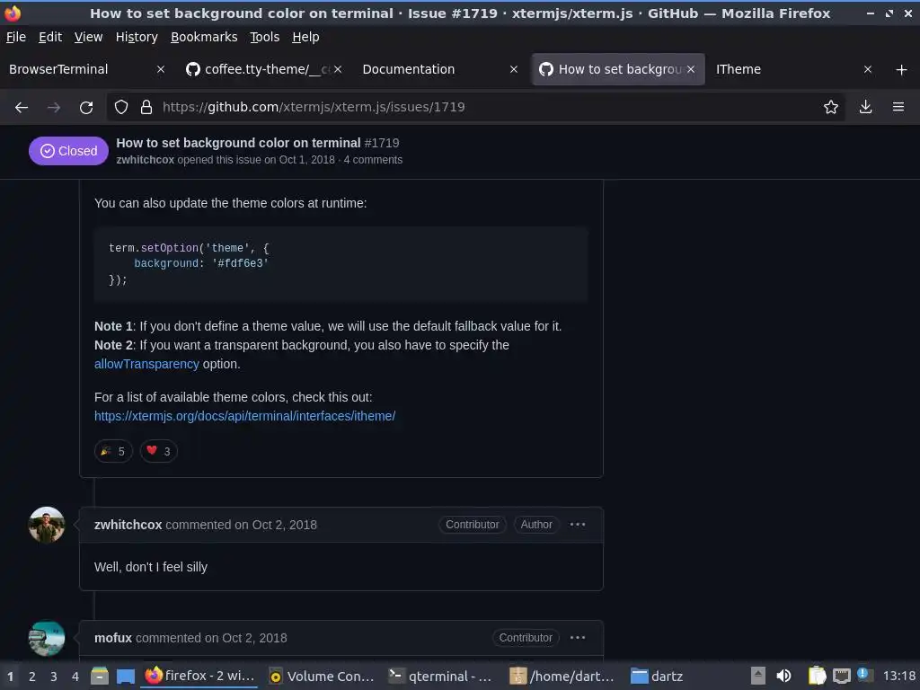Click the show desktop icon in taskbar
The image size is (920, 690).
point(126,677)
